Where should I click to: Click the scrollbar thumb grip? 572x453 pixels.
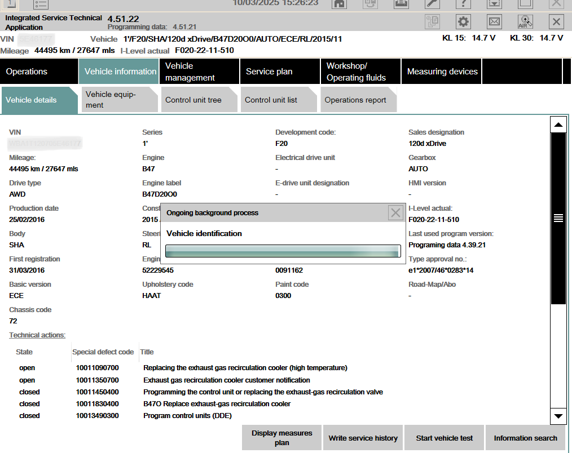[x=558, y=218]
